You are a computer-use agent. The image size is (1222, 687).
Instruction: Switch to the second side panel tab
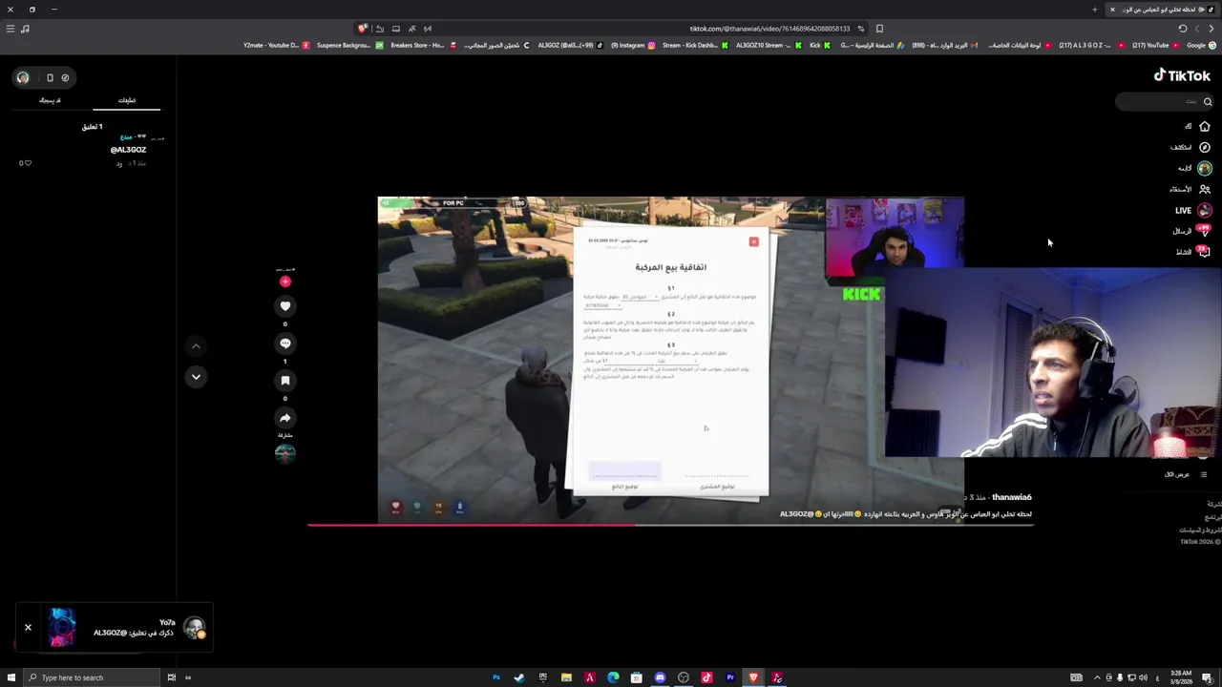(50, 100)
